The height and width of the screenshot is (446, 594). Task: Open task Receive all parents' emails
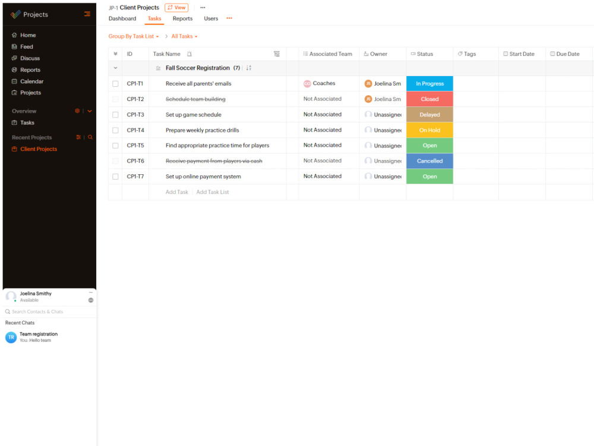coord(198,84)
